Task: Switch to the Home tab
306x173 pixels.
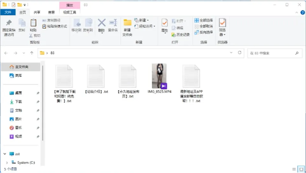Action: click(x=22, y=12)
